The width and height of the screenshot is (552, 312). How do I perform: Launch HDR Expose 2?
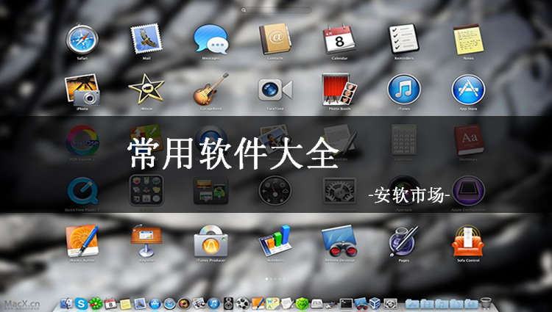pyautogui.click(x=82, y=140)
